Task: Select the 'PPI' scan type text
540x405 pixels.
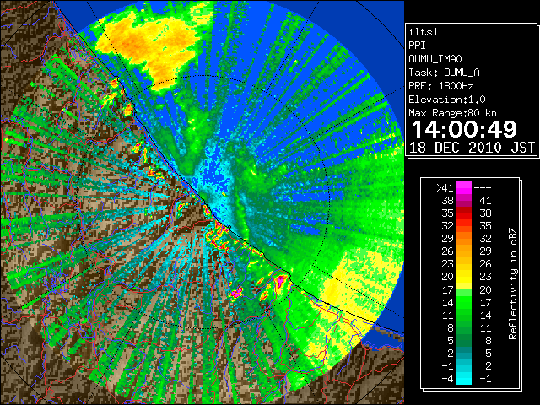Action: [x=417, y=46]
